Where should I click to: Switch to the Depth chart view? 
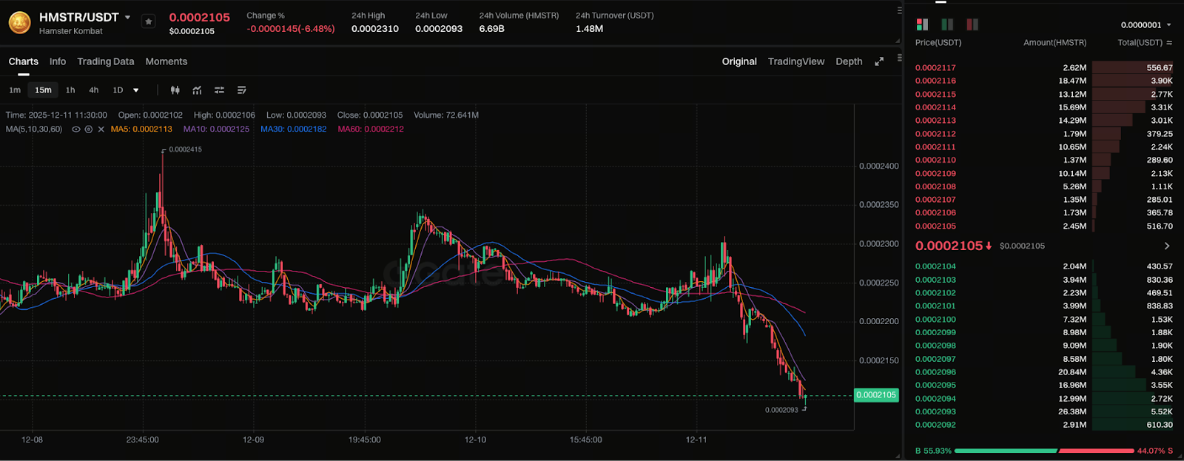click(849, 61)
